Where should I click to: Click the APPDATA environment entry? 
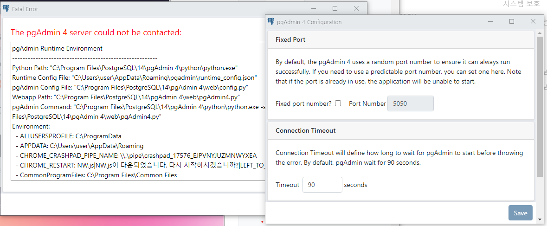[79, 146]
